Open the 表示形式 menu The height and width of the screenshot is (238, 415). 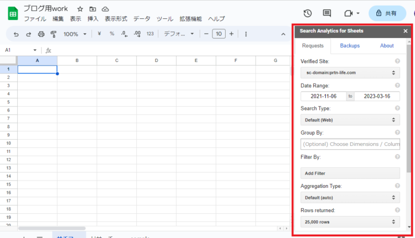116,19
